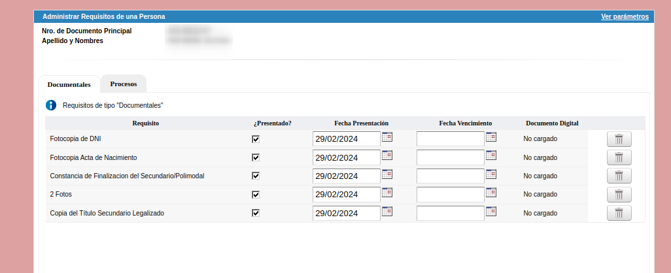This screenshot has width=671, height=273.
Task: Edit Fecha Presentación field for Fotocopia de DNI
Action: point(347,139)
